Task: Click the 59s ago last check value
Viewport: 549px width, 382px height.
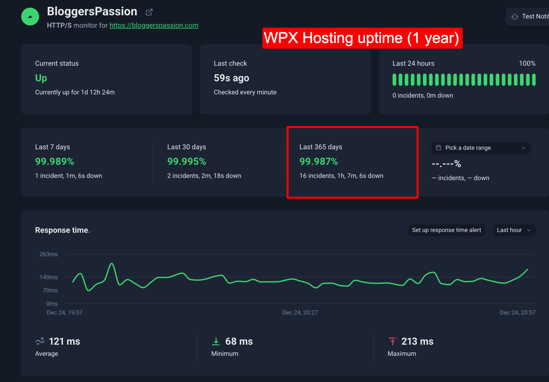Action: coord(231,78)
